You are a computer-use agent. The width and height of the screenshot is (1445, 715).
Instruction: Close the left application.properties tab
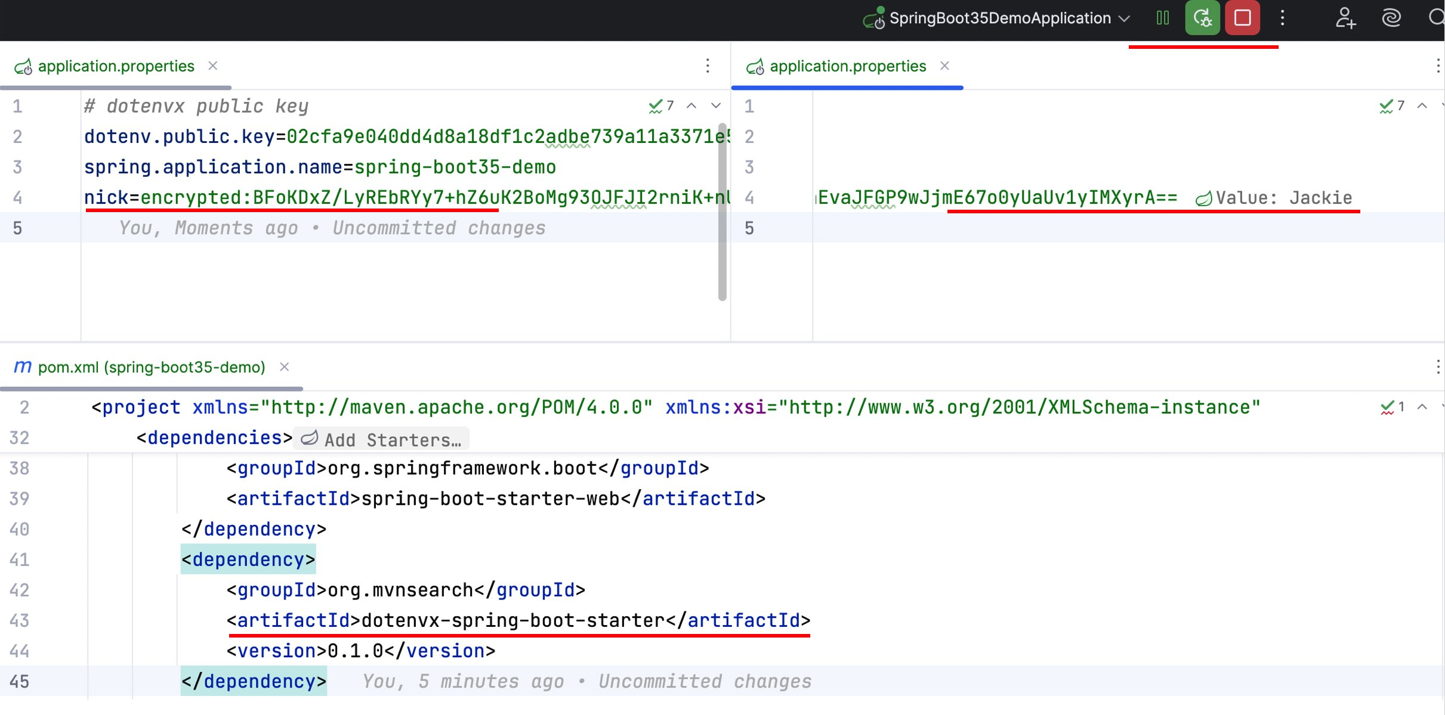coord(213,66)
